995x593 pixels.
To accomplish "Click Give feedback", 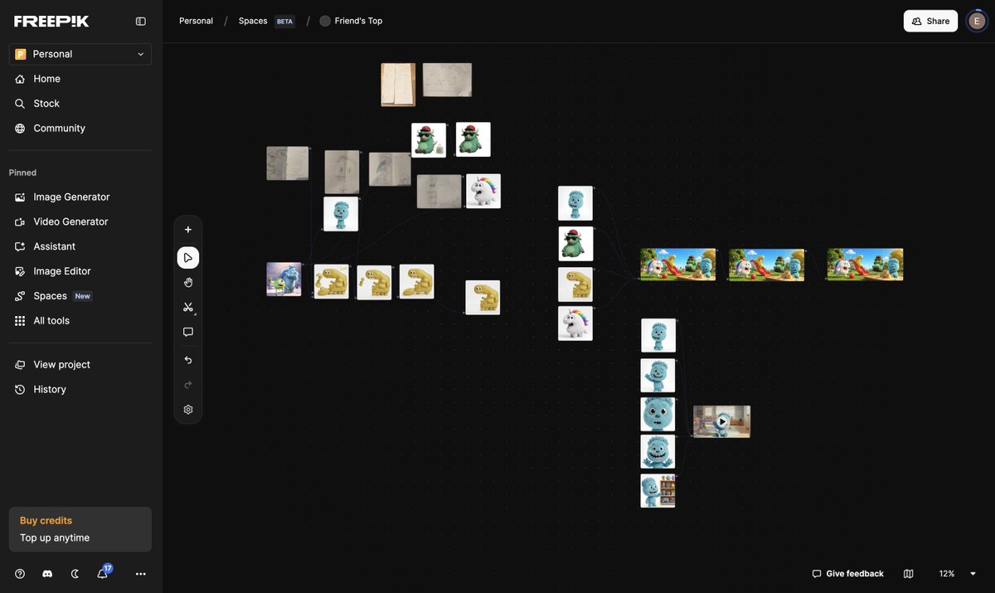I will pos(847,574).
